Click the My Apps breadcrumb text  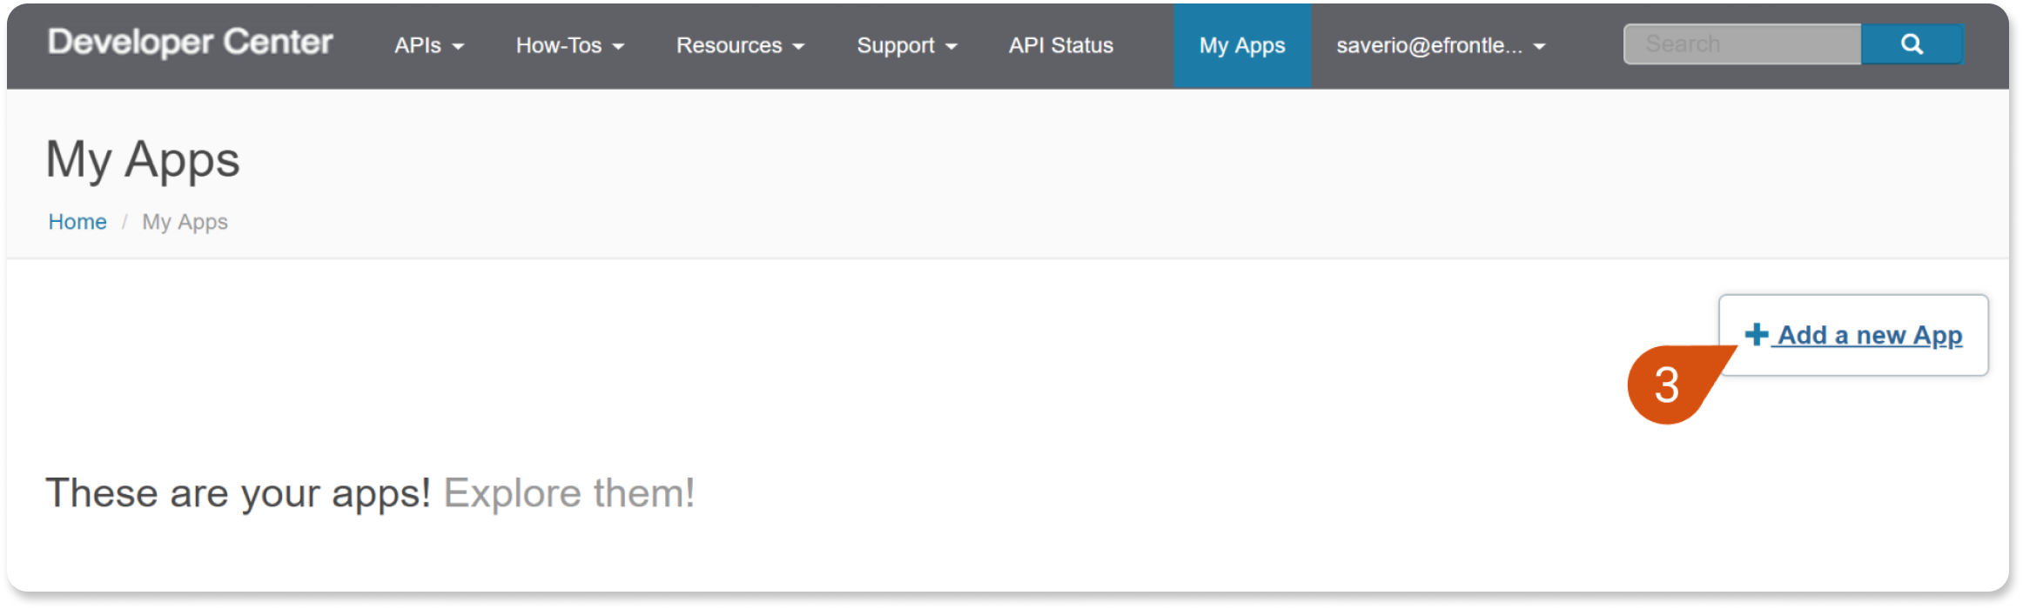185,223
